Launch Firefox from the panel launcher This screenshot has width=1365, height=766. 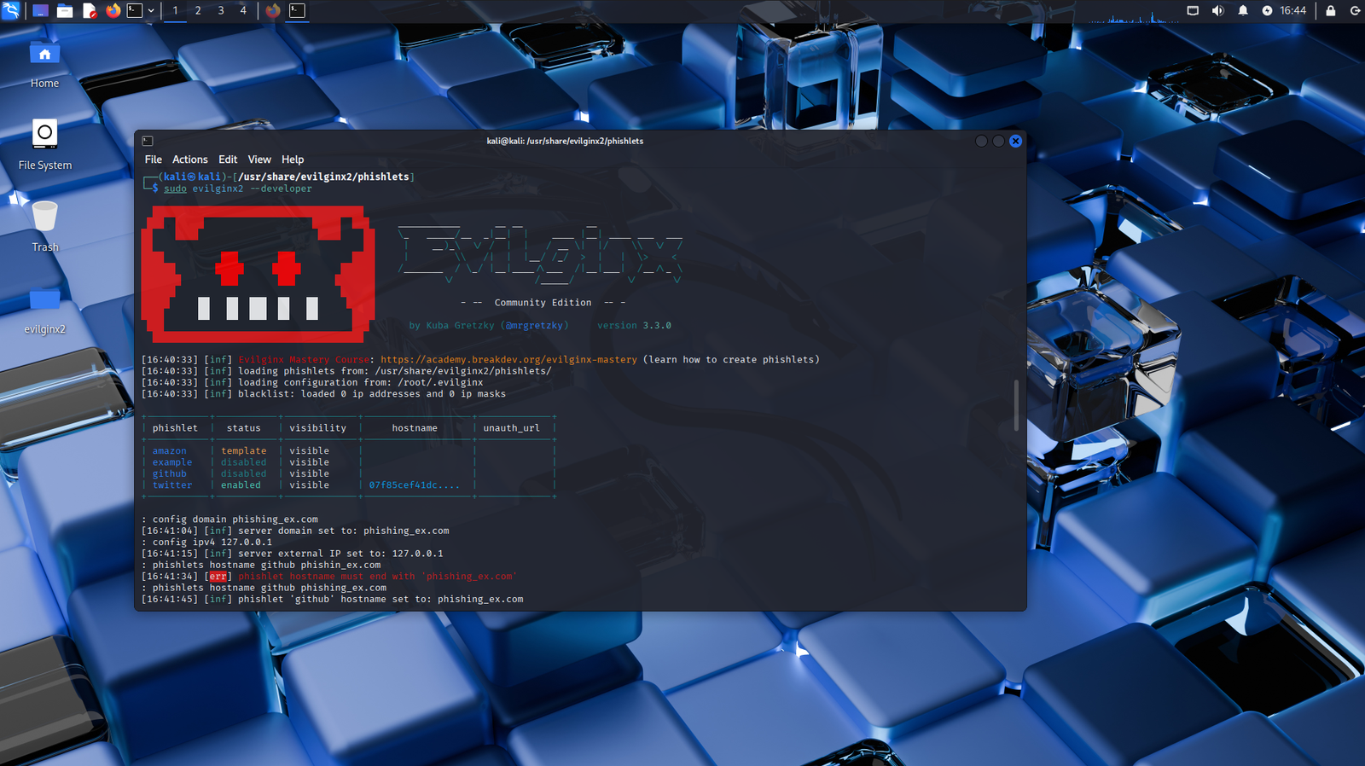coord(113,10)
